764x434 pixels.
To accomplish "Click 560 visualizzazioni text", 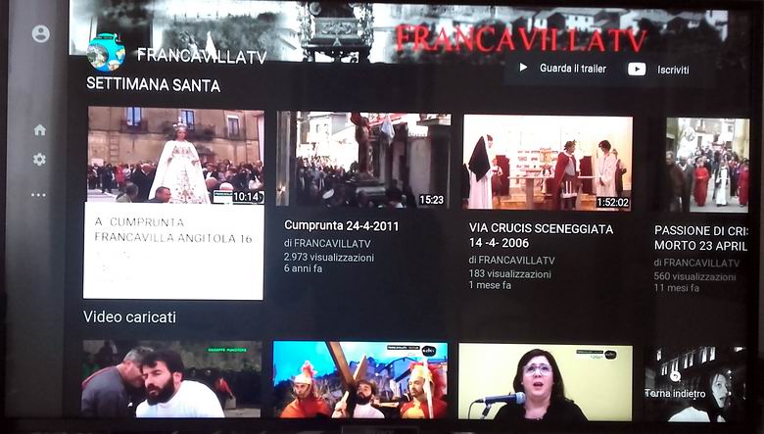I will tap(694, 276).
